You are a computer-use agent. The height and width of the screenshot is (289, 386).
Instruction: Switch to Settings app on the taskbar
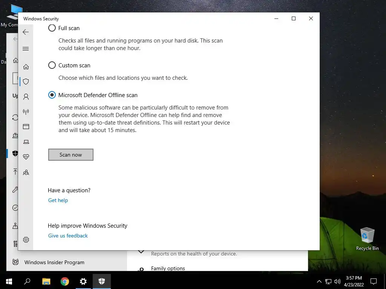coord(83,281)
